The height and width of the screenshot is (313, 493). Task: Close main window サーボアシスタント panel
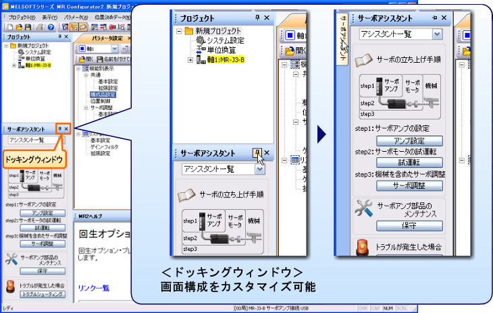point(66,129)
